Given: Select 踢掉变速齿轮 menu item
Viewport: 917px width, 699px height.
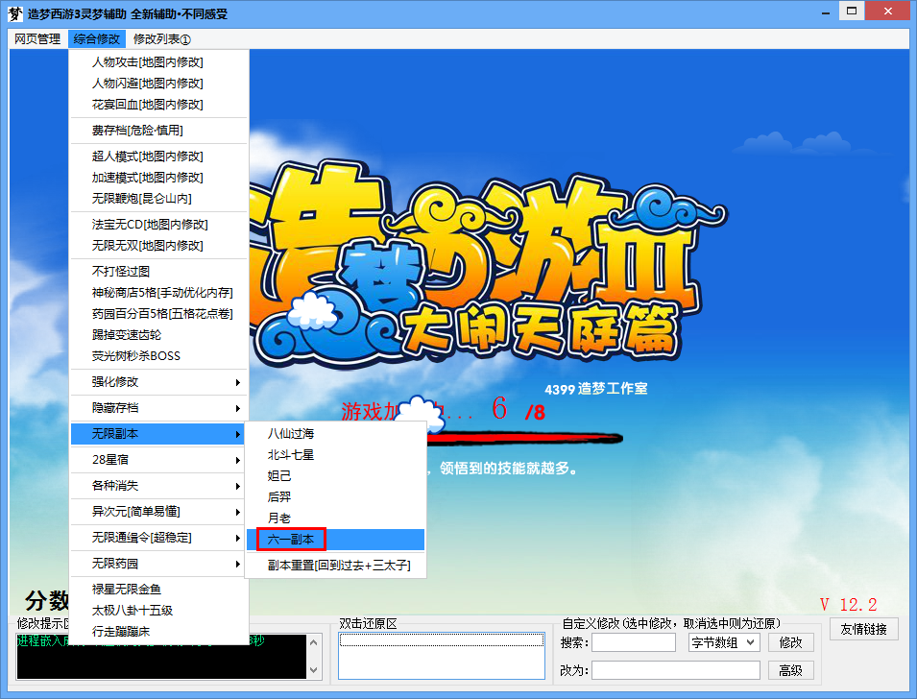Looking at the screenshot, I should click(x=159, y=334).
